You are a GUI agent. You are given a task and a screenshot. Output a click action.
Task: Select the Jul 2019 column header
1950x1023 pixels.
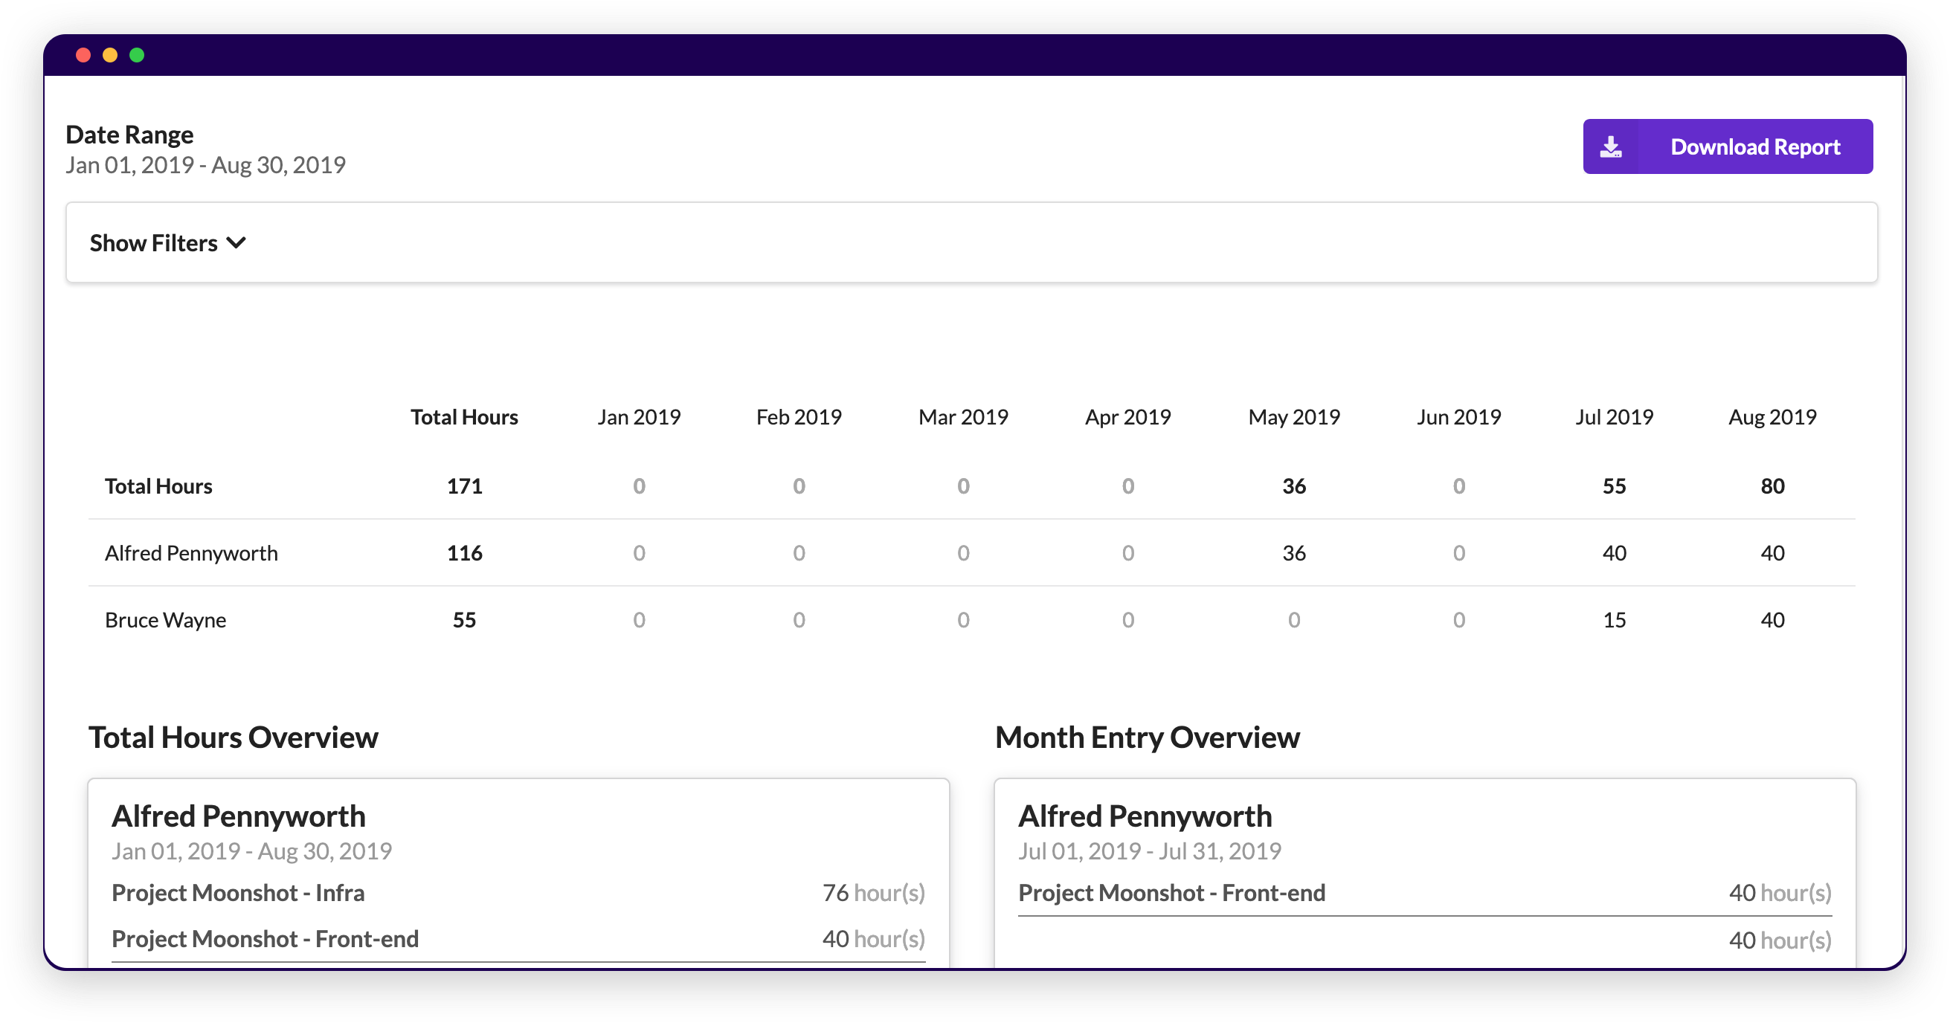[x=1613, y=417]
